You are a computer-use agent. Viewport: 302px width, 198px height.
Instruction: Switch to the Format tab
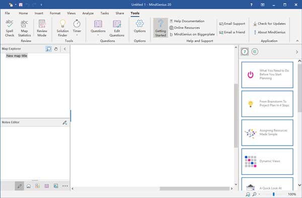click(x=55, y=13)
